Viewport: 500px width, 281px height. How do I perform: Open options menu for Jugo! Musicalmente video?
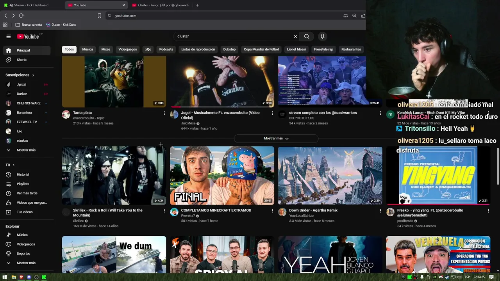(272, 113)
